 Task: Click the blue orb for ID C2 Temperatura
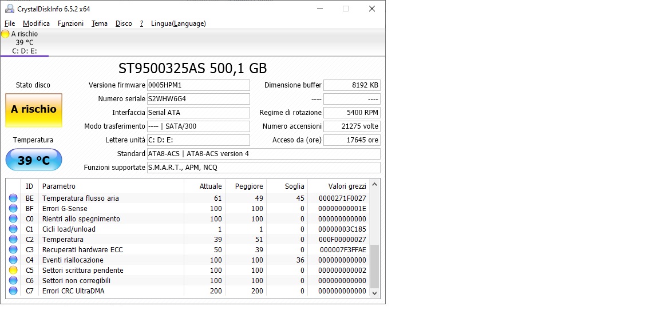[14, 239]
